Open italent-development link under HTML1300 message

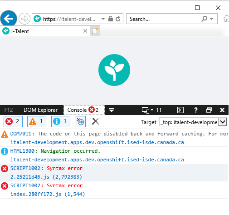97,160
